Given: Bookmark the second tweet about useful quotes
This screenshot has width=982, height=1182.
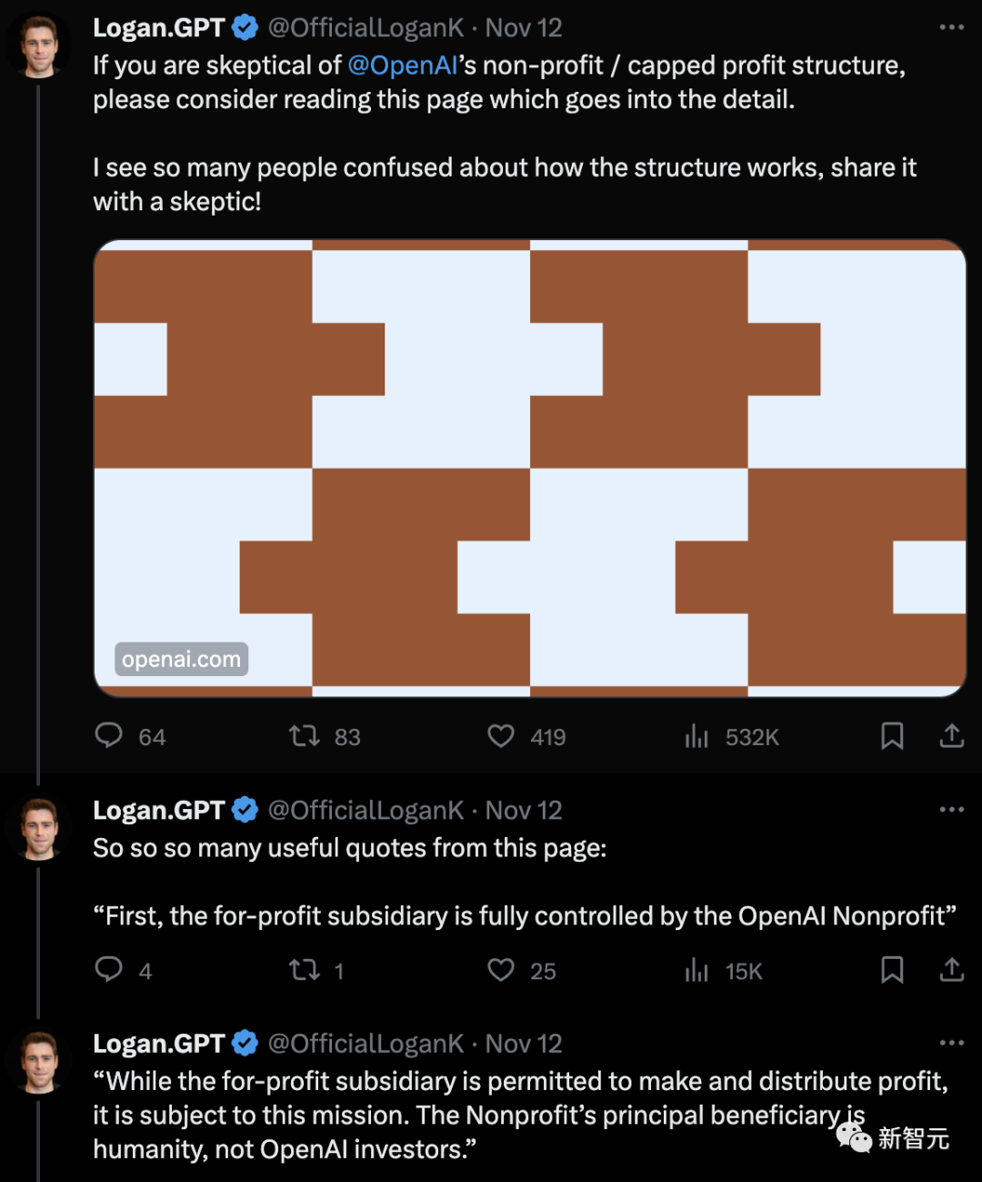Looking at the screenshot, I should [x=892, y=970].
